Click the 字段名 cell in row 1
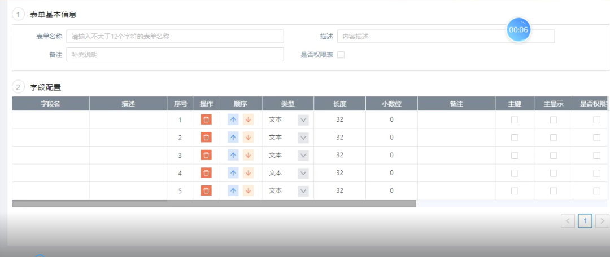610x257 pixels. (51, 119)
